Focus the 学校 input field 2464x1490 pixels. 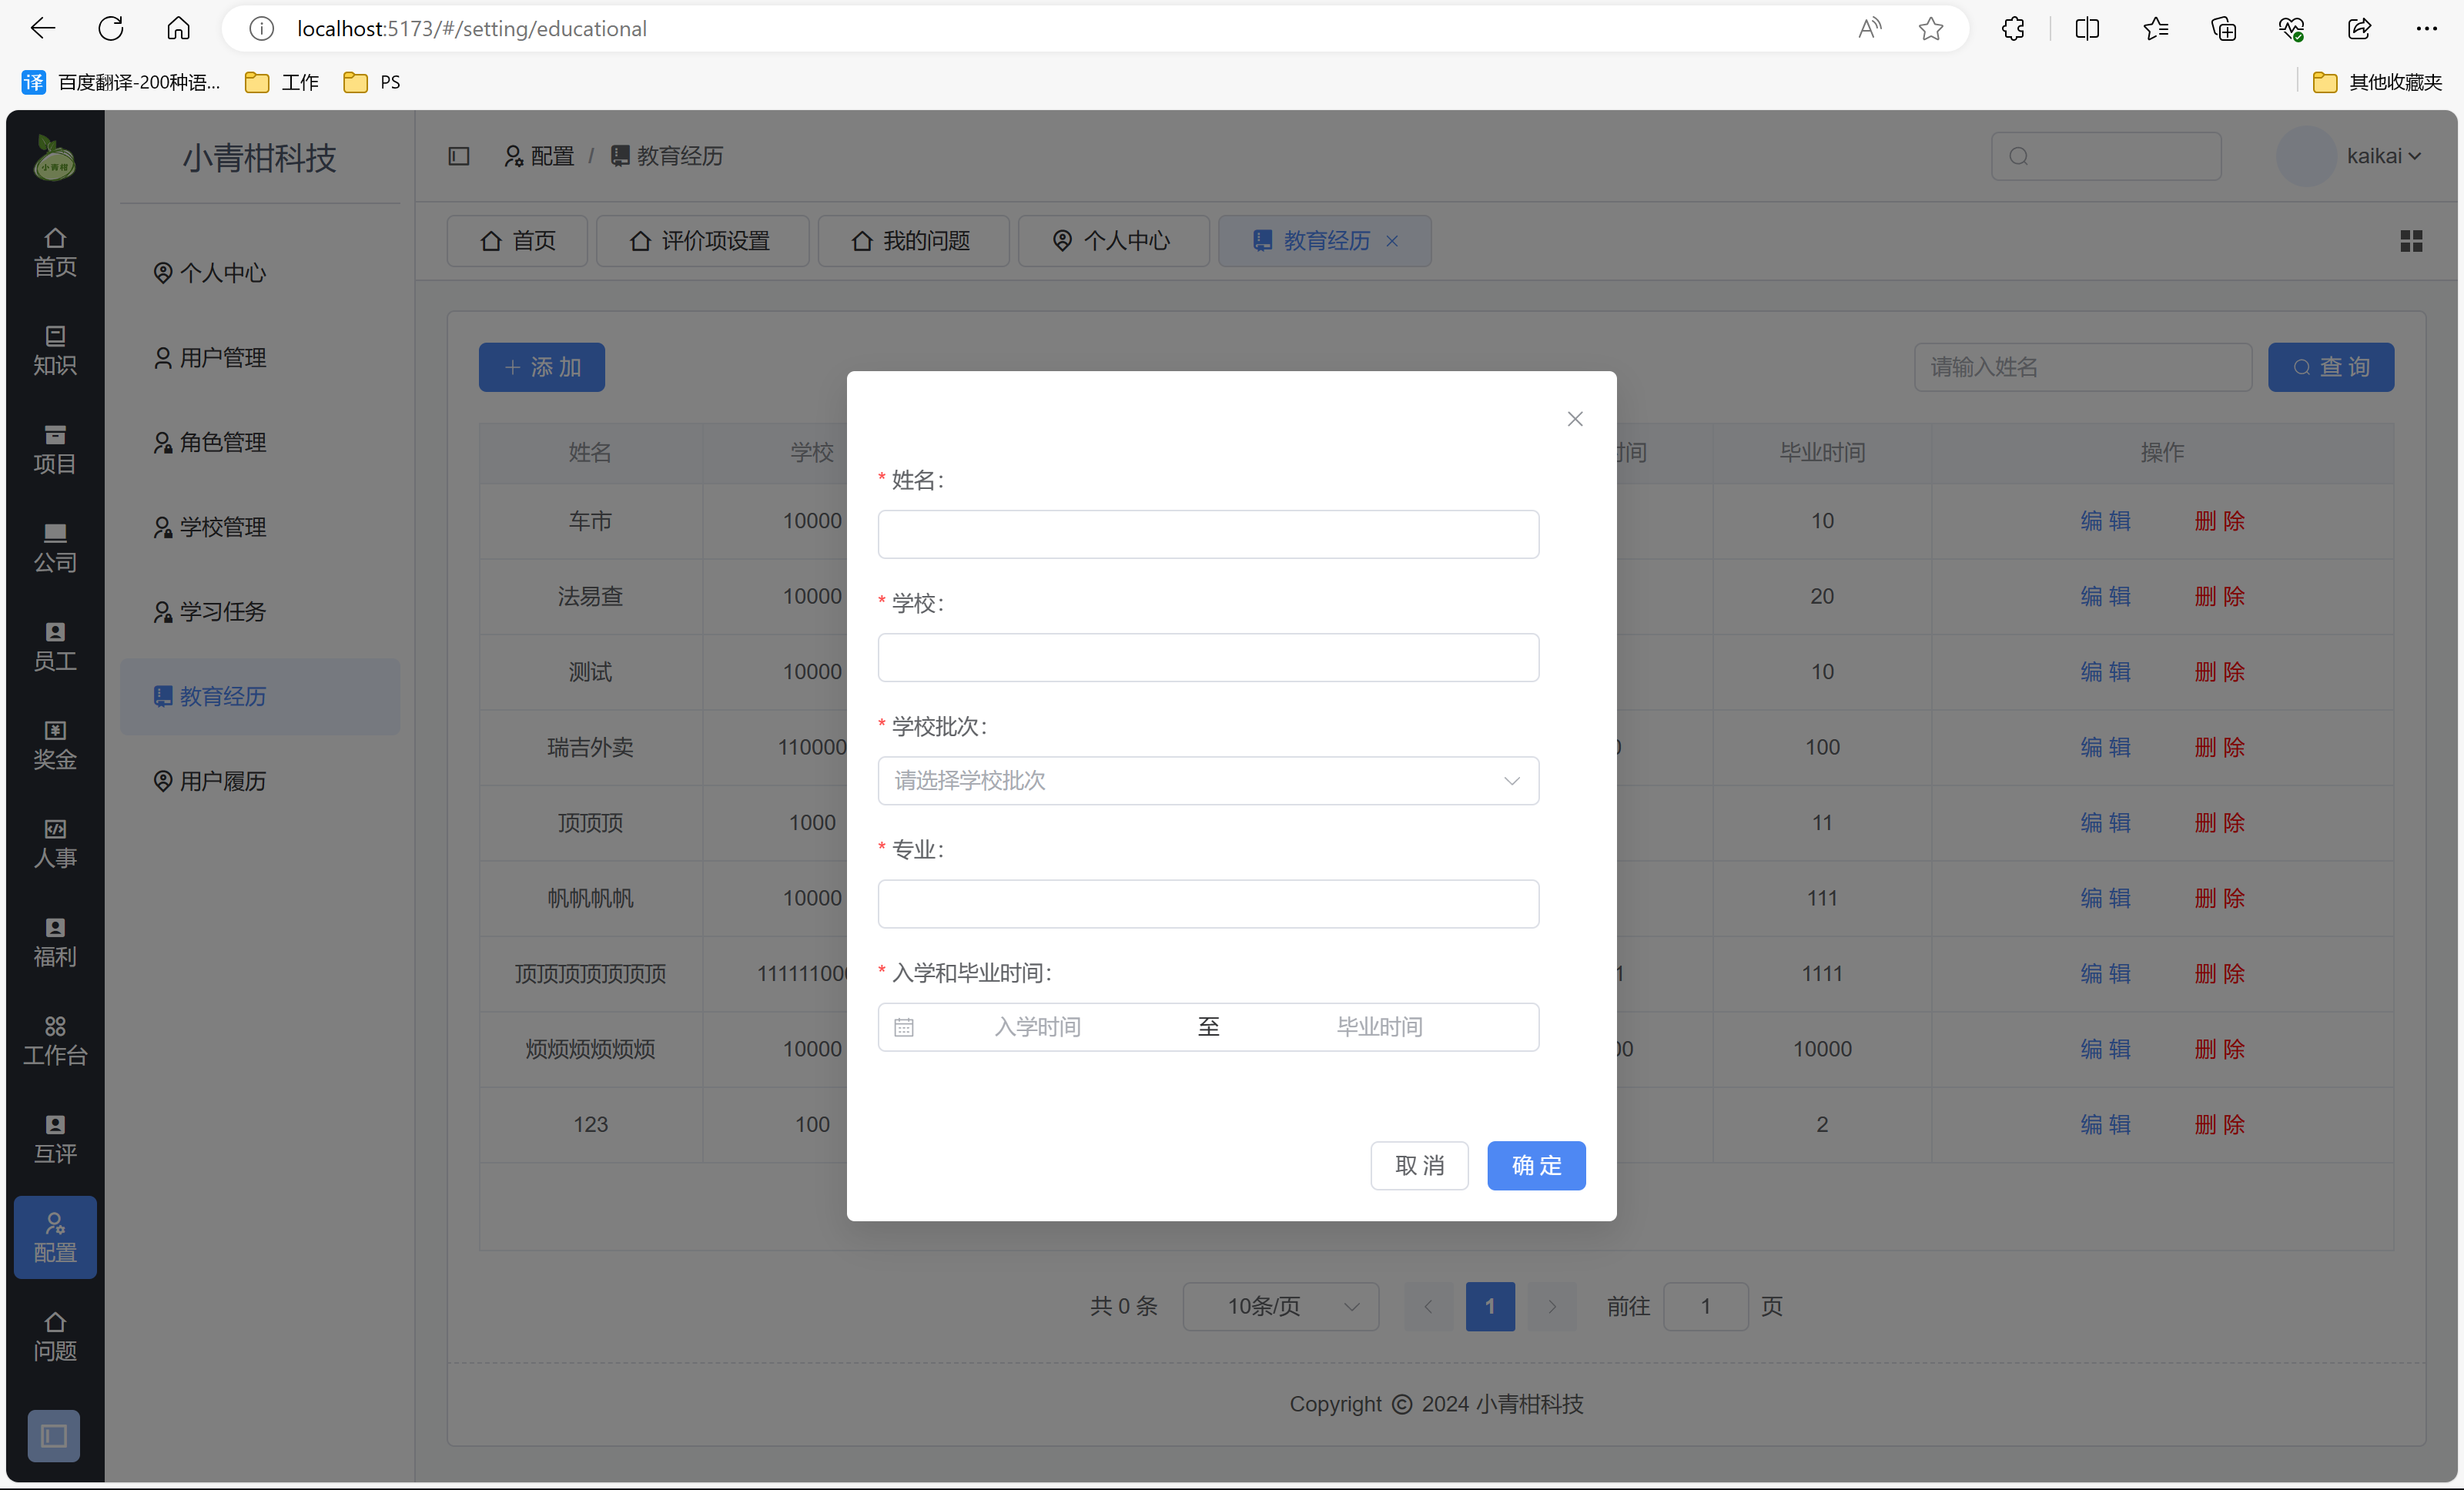[1208, 657]
